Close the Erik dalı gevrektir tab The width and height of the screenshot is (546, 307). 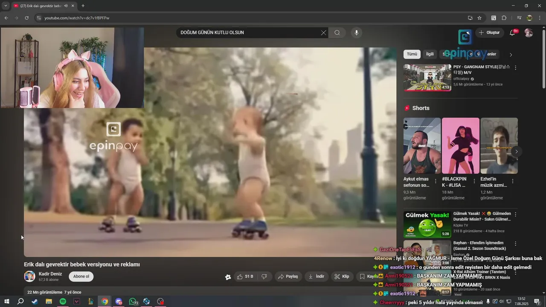click(73, 6)
